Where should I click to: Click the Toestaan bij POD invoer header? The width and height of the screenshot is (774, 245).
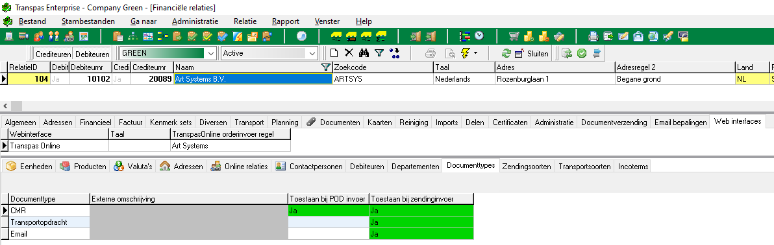[329, 199]
